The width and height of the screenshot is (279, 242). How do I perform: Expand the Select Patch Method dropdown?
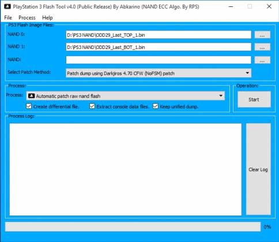[x=247, y=73]
